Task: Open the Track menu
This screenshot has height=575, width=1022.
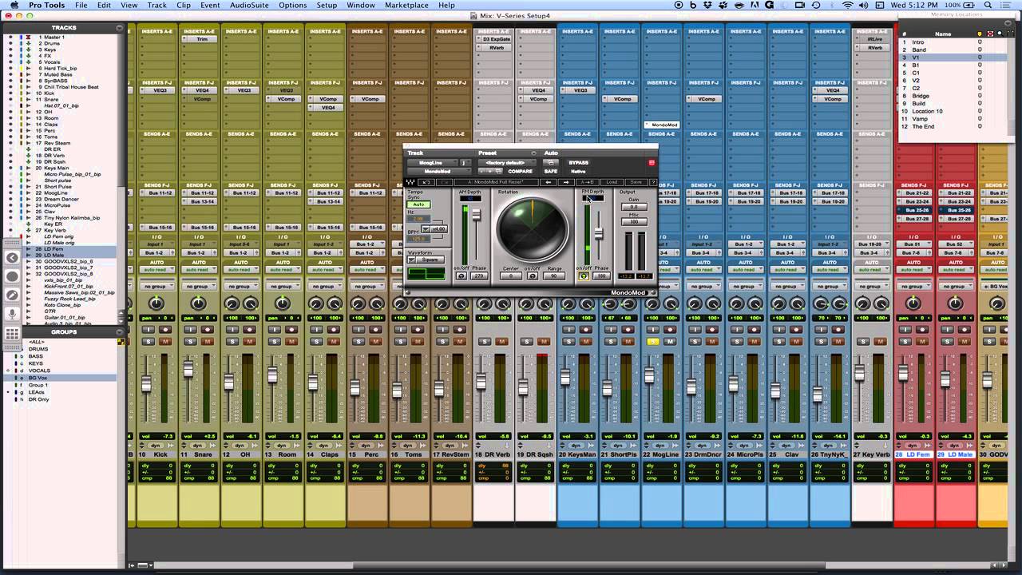Action: [157, 5]
